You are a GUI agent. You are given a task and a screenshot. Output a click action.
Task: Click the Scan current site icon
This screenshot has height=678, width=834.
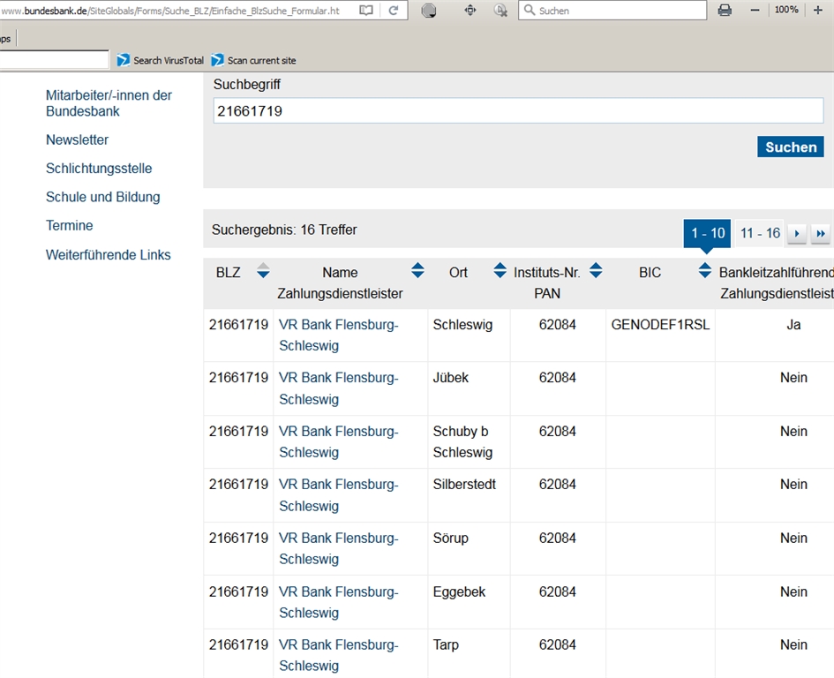click(218, 60)
